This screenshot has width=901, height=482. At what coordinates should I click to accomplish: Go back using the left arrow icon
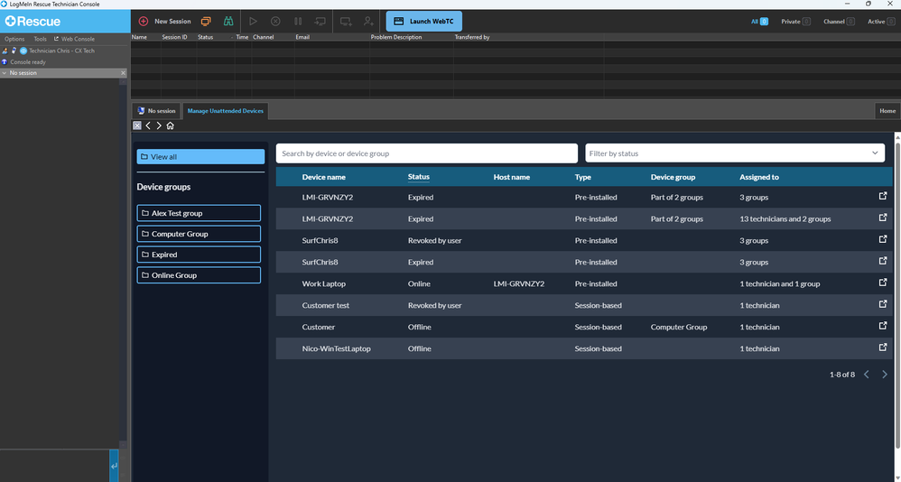click(148, 125)
